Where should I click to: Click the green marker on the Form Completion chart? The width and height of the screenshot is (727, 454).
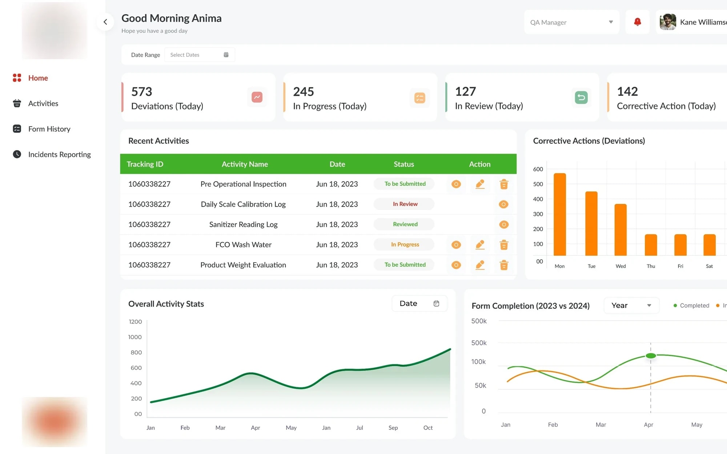tap(651, 356)
